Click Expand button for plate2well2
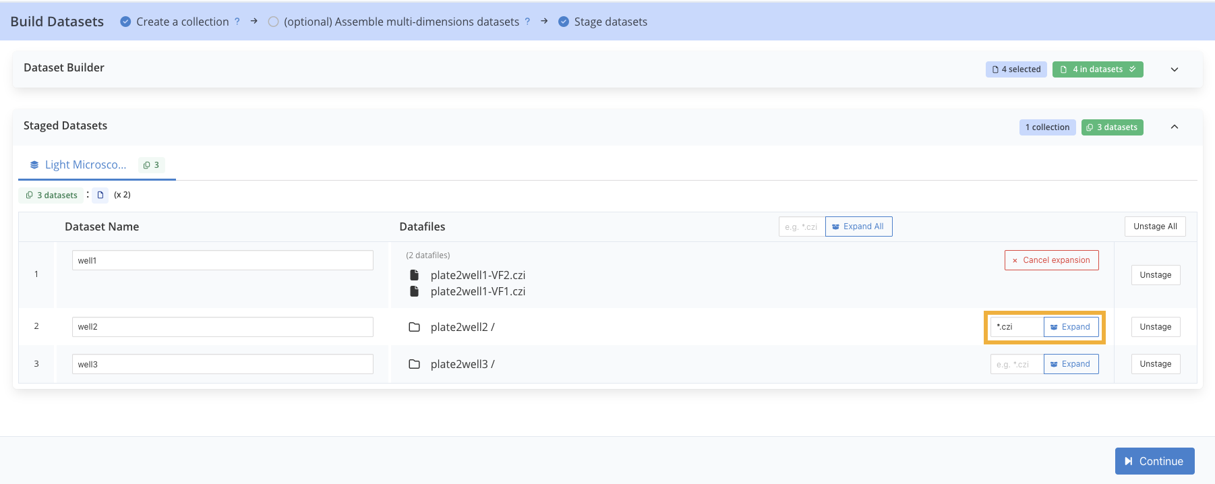The width and height of the screenshot is (1215, 484). click(1071, 327)
